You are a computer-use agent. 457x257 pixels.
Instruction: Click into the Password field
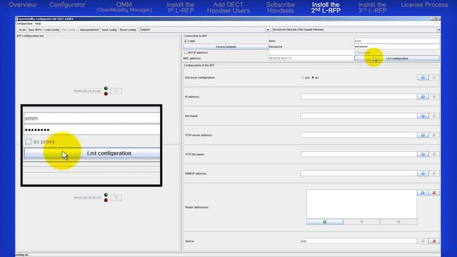pyautogui.click(x=397, y=47)
